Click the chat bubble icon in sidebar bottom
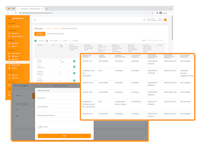 9,92
